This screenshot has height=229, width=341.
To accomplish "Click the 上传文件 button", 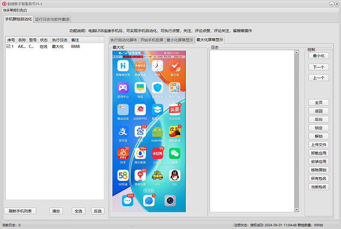I will pyautogui.click(x=318, y=145).
